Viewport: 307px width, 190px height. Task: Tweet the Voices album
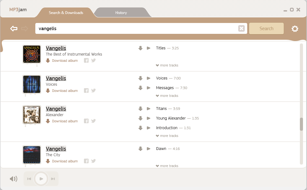[x=94, y=90]
